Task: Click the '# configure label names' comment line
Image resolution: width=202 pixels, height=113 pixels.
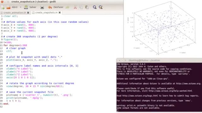Action: 42,66
